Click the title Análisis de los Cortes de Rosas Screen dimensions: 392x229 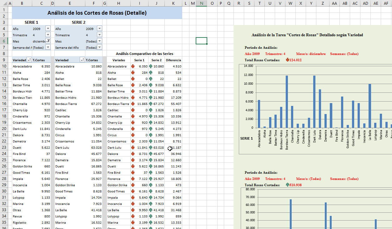pos(97,13)
